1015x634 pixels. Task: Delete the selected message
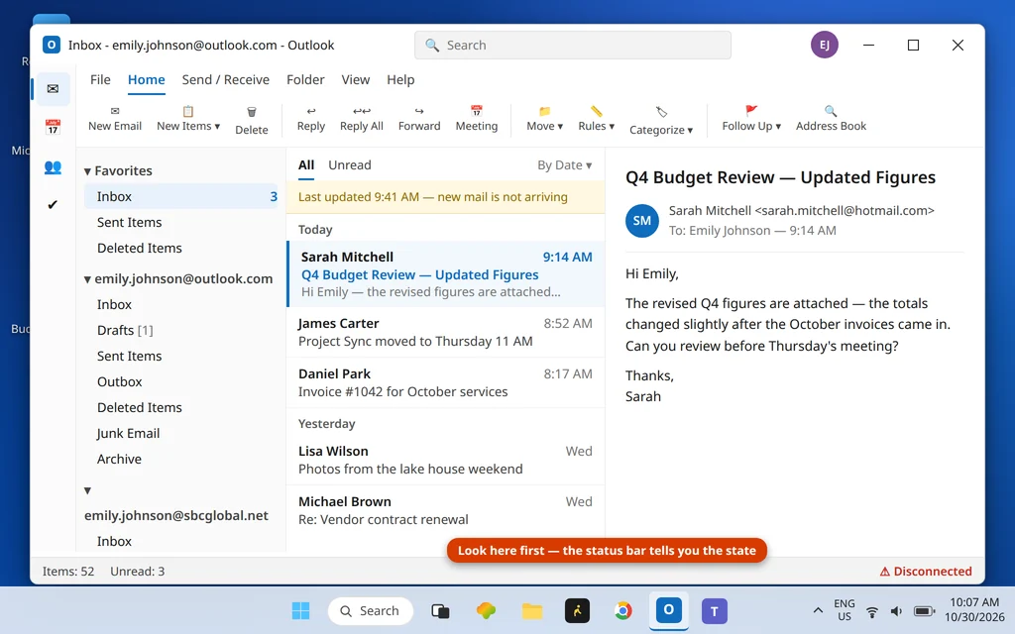point(251,121)
